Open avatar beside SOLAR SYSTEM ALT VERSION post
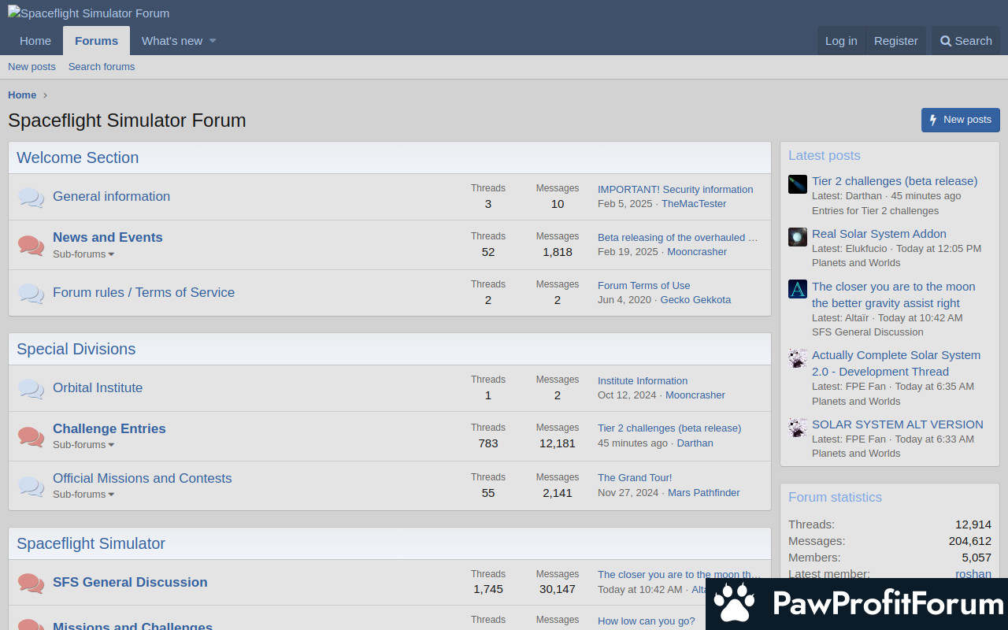 point(798,428)
